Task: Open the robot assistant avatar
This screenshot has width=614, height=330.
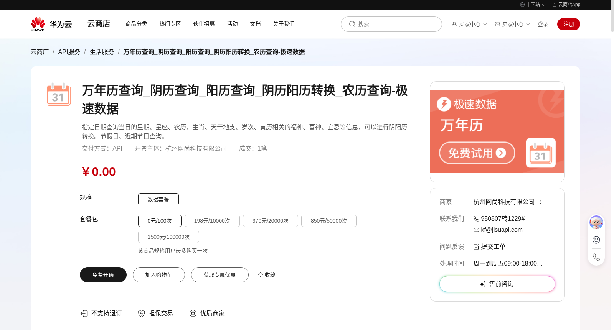Action: pos(596,222)
